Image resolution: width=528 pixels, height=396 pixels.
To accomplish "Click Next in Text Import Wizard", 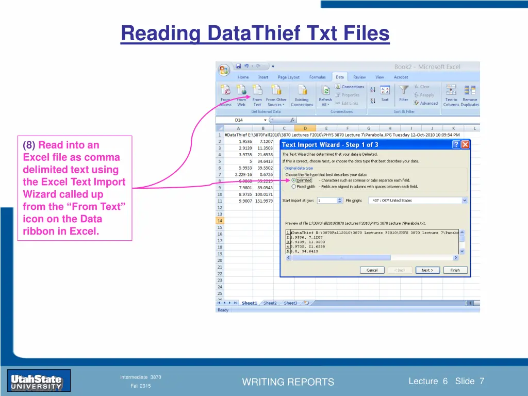I will tap(427, 270).
